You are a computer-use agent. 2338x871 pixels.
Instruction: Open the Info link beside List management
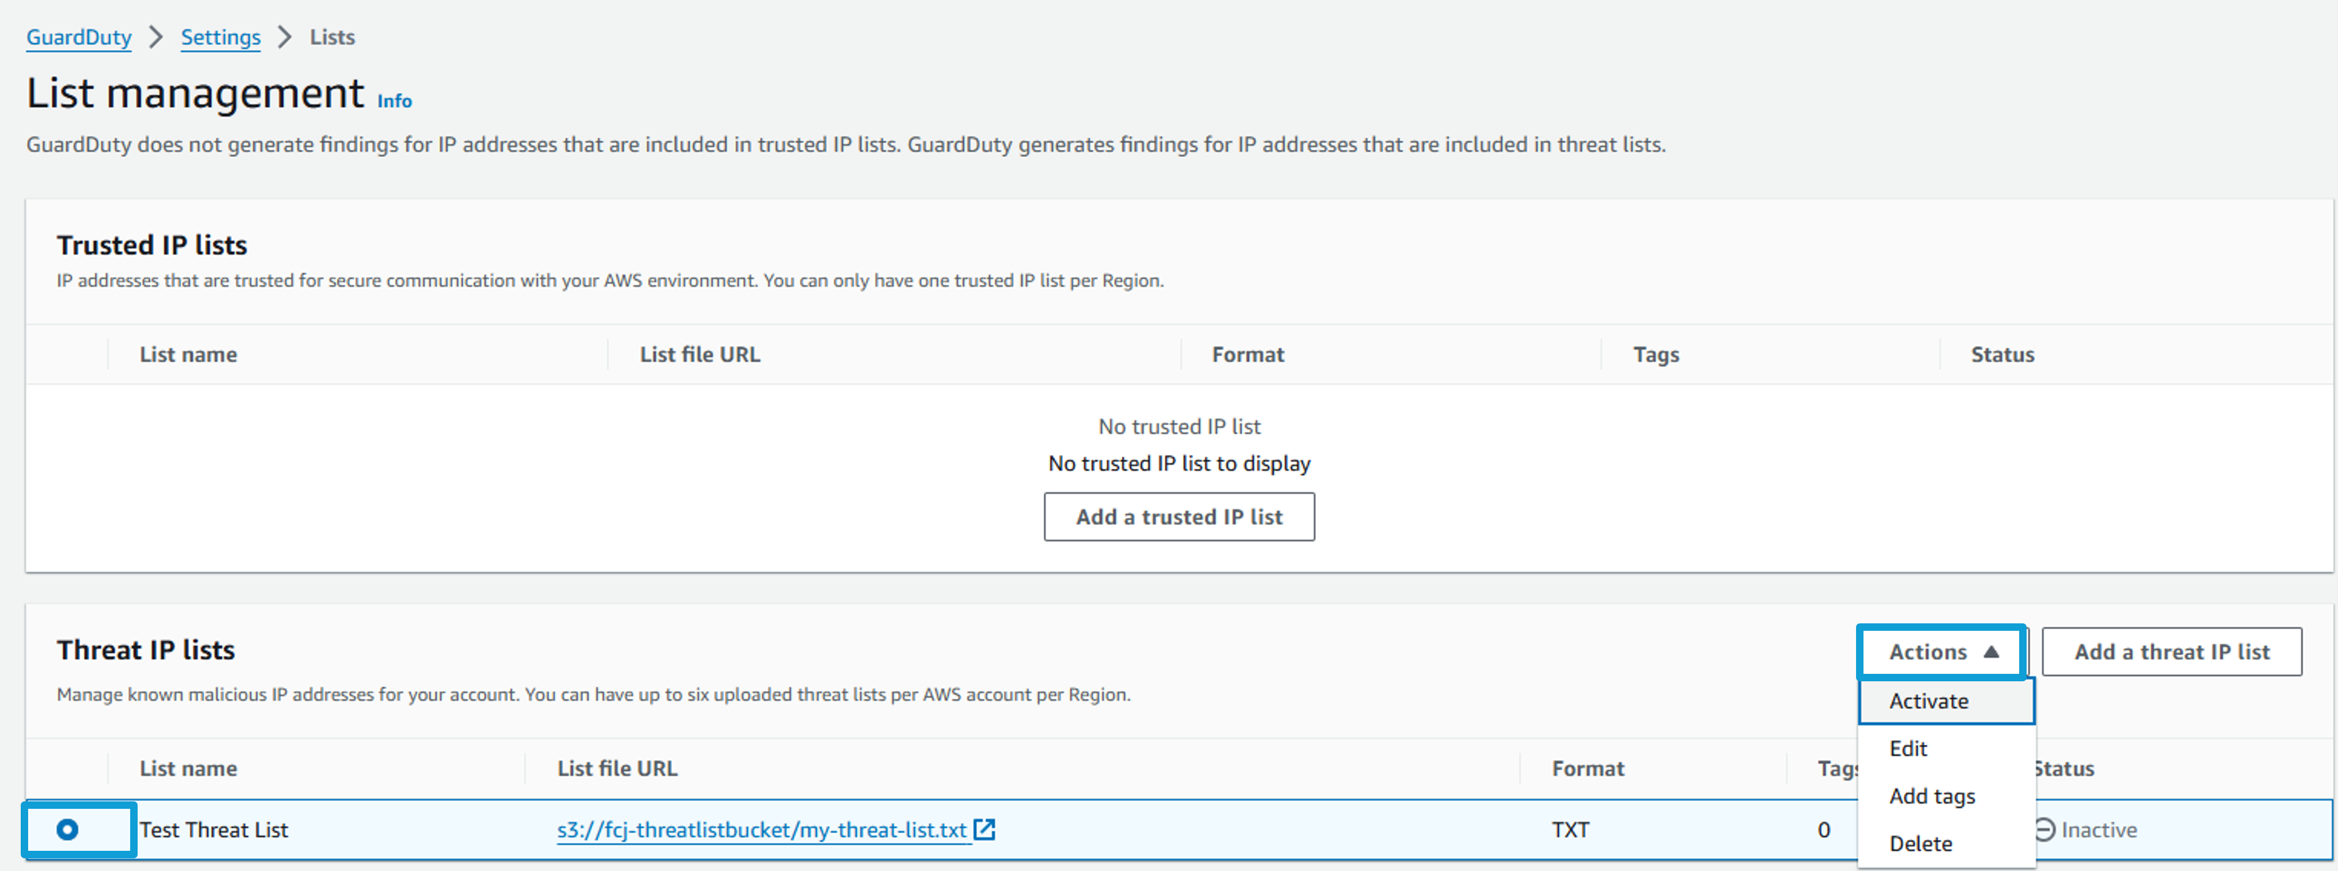point(395,101)
